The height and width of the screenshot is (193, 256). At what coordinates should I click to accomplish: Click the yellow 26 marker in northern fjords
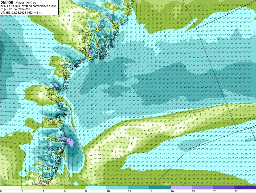point(98,29)
